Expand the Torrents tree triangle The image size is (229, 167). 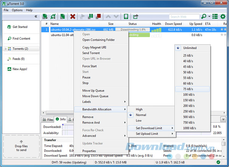pos(6,49)
